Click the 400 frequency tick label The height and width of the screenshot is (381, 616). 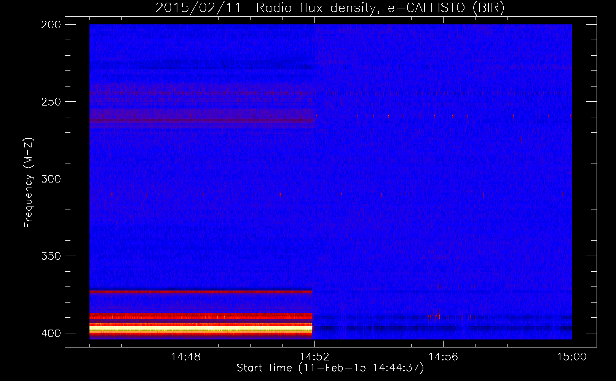pos(51,333)
